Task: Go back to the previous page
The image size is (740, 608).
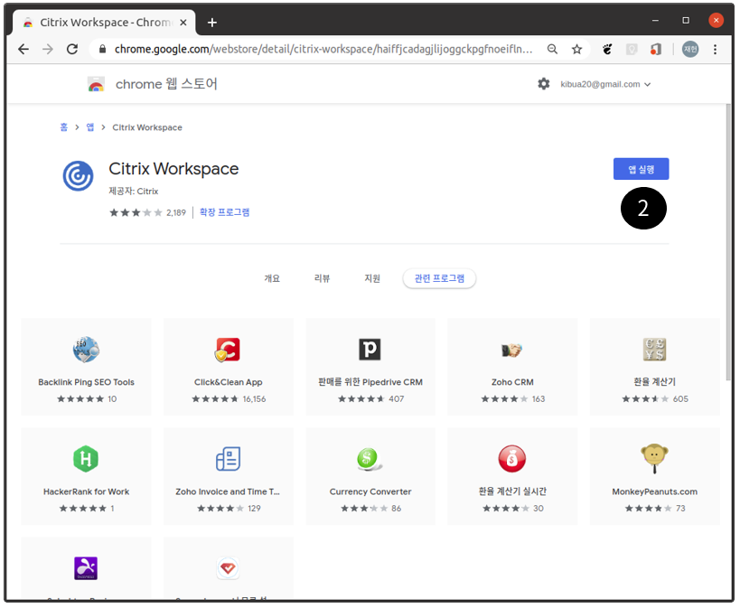Action: click(x=23, y=49)
